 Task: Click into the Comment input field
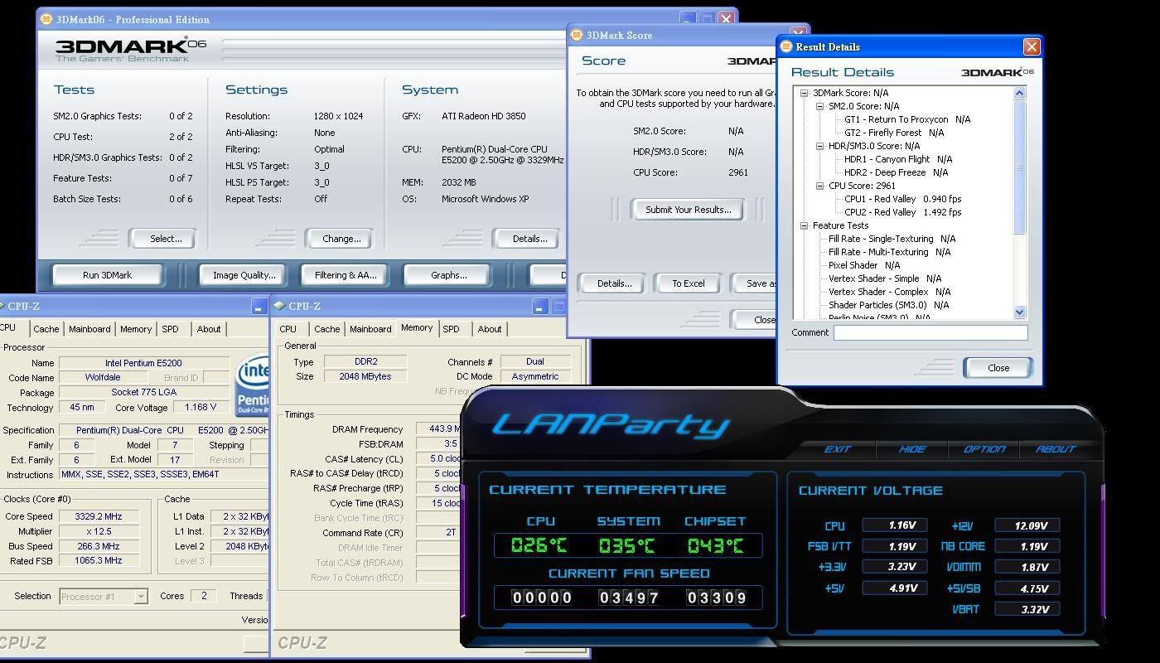(x=930, y=332)
